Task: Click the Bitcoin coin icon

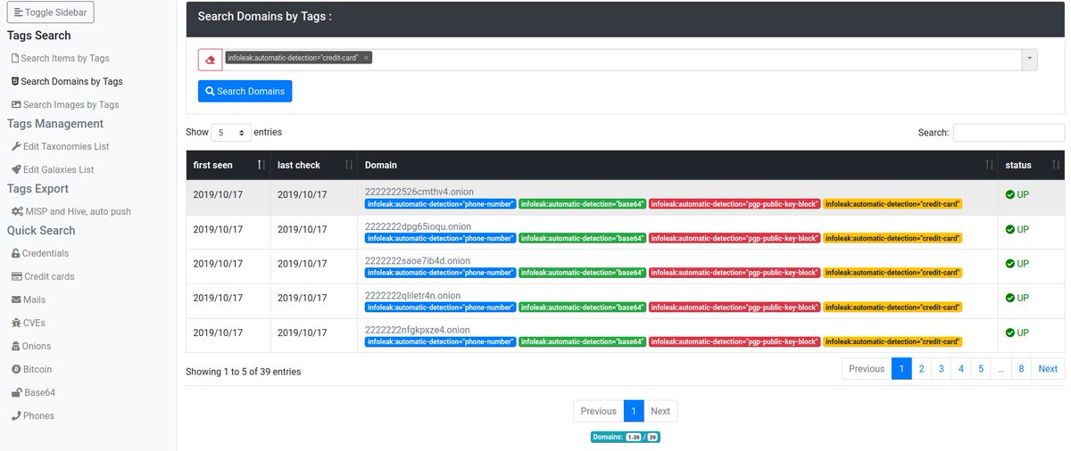Action: [16, 369]
